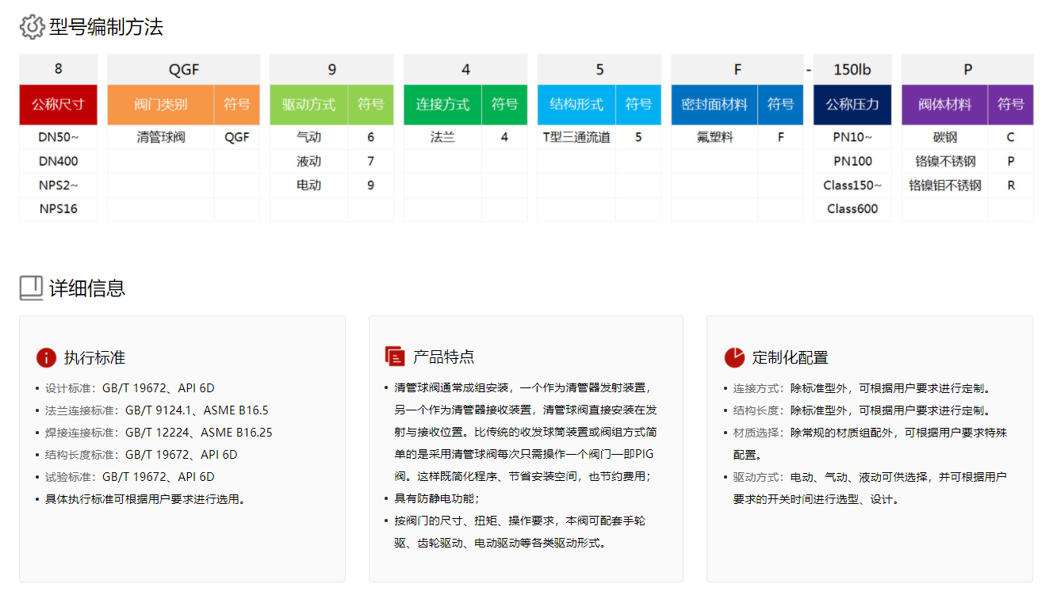This screenshot has height=599, width=1053.
Task: Select the 清管球阀 table cell
Action: pos(160,137)
